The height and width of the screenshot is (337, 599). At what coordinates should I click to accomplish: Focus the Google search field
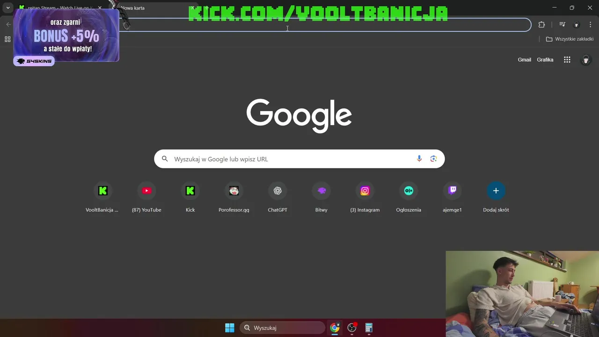pos(299,159)
